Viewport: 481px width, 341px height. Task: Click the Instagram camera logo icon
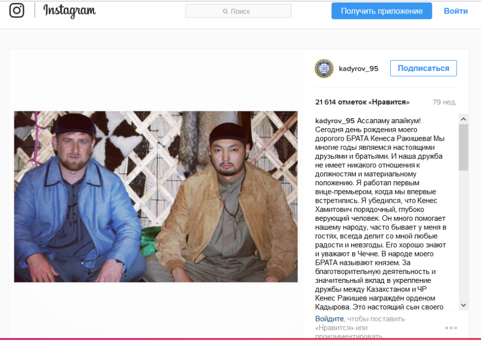17,11
